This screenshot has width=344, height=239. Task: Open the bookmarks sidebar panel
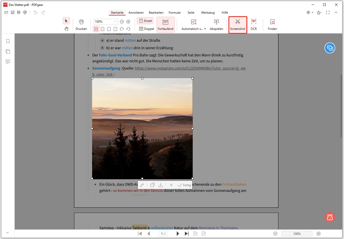tap(8, 41)
